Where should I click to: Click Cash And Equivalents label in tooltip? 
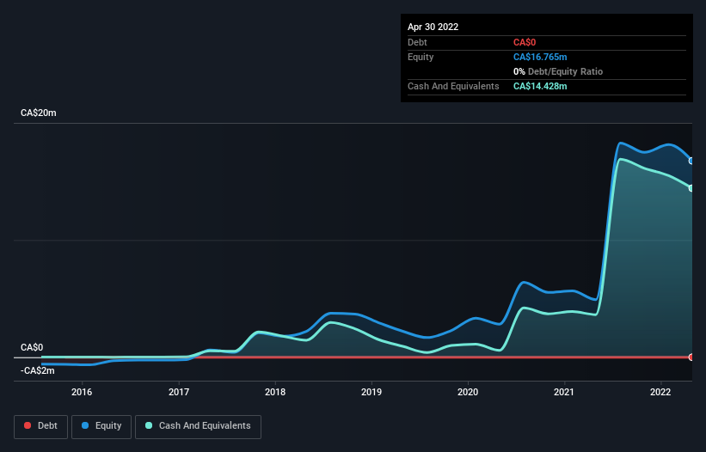[453, 86]
